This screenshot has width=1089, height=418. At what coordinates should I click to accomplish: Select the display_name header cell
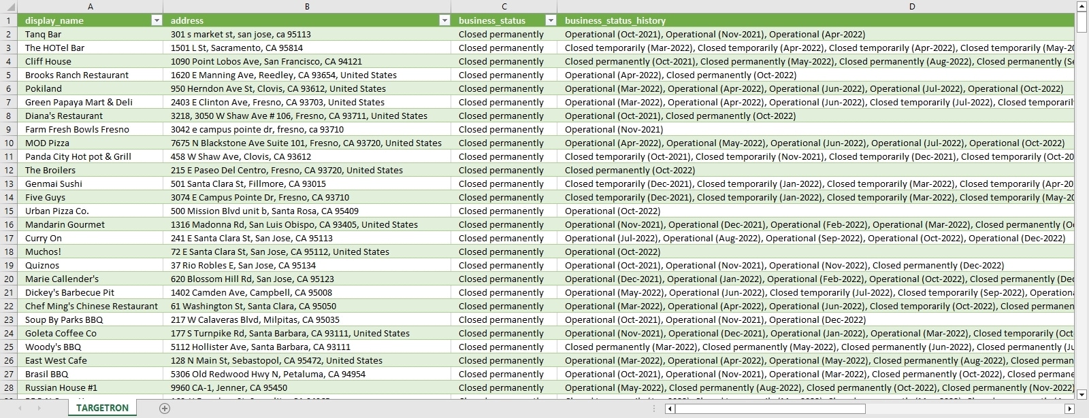[91, 20]
